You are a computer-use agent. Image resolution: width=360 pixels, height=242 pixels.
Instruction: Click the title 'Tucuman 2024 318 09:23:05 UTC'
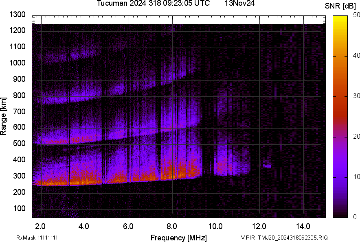tap(153, 3)
